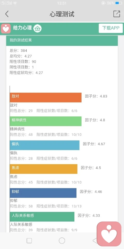Tap the dark blue 抑郁 bar
This screenshot has width=124, height=249.
43,193
